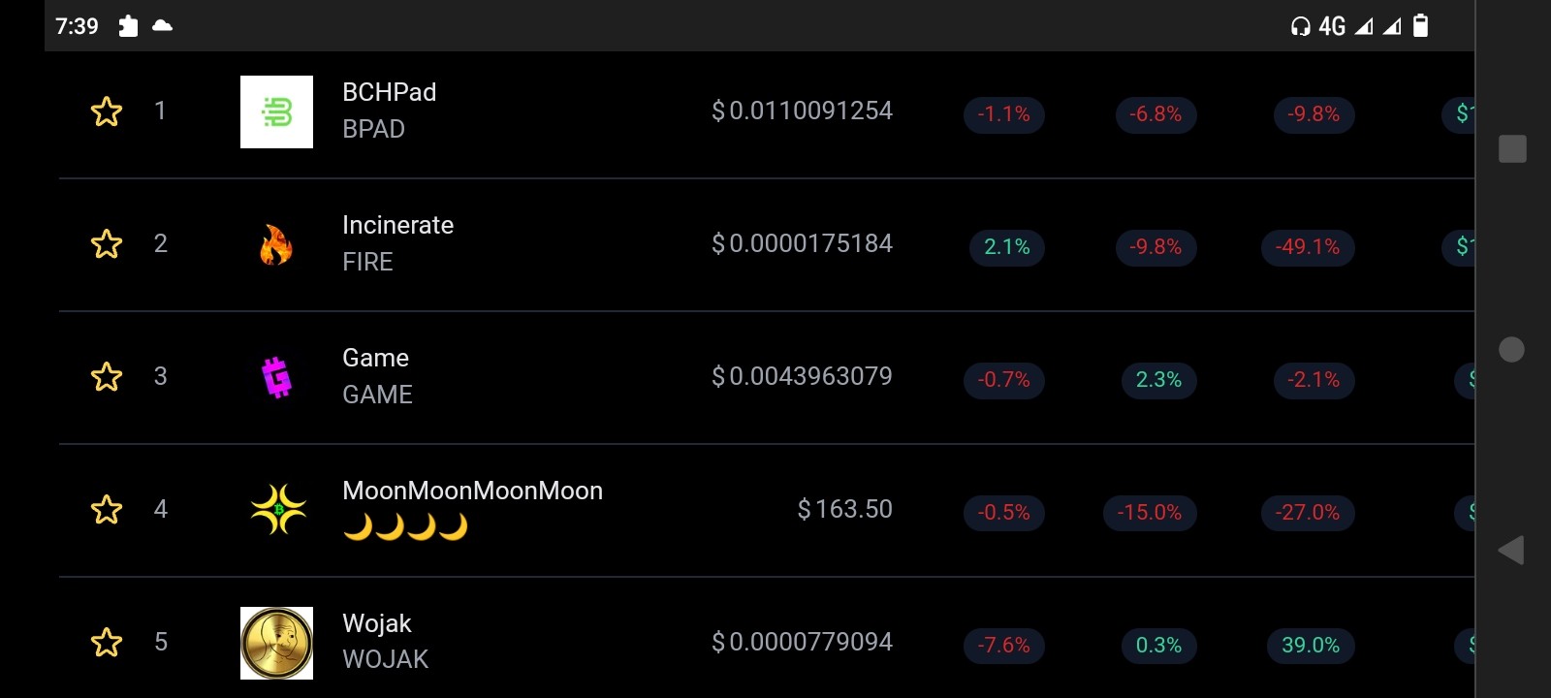Tap the Android home circle button
The height and width of the screenshot is (698, 1551).
coord(1511,349)
